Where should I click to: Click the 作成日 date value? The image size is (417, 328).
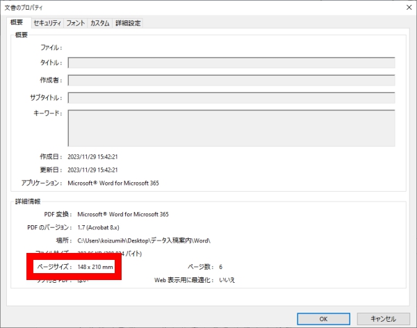tap(92, 156)
